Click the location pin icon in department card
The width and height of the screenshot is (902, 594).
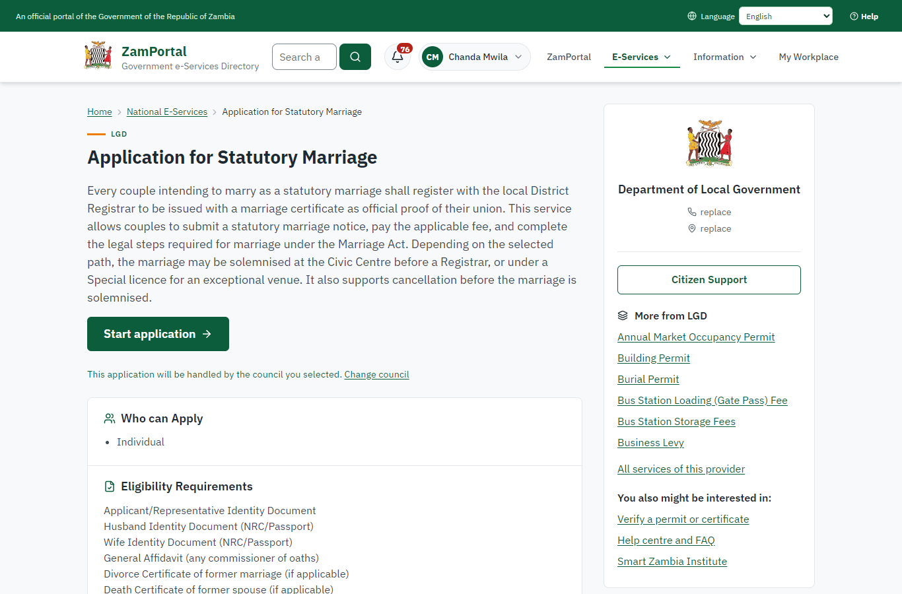692,228
